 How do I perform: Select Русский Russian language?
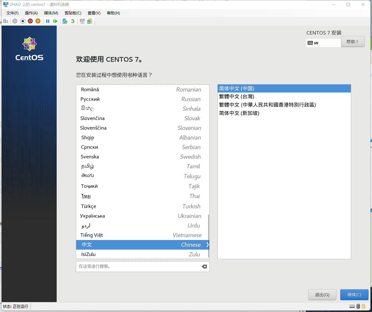click(x=142, y=99)
